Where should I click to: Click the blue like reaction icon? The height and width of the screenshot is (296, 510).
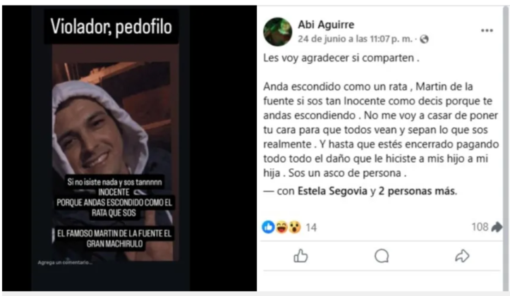click(268, 227)
